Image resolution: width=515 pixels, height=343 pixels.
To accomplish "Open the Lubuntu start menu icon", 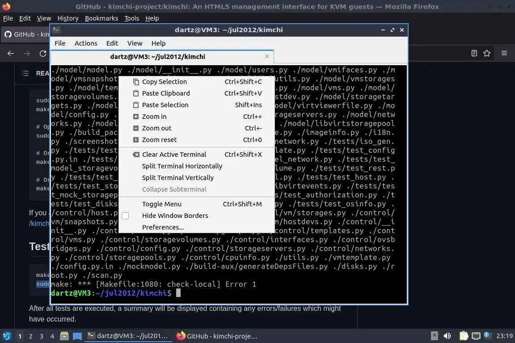I will tap(7, 336).
